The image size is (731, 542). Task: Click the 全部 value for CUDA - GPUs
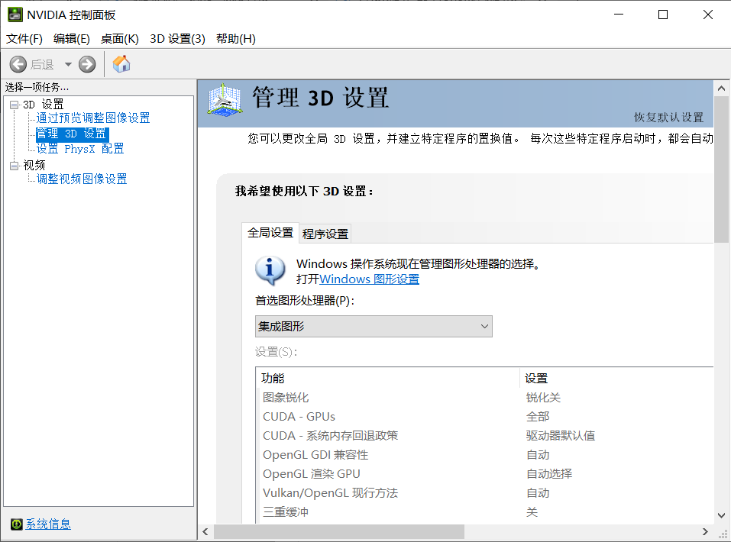click(x=538, y=417)
